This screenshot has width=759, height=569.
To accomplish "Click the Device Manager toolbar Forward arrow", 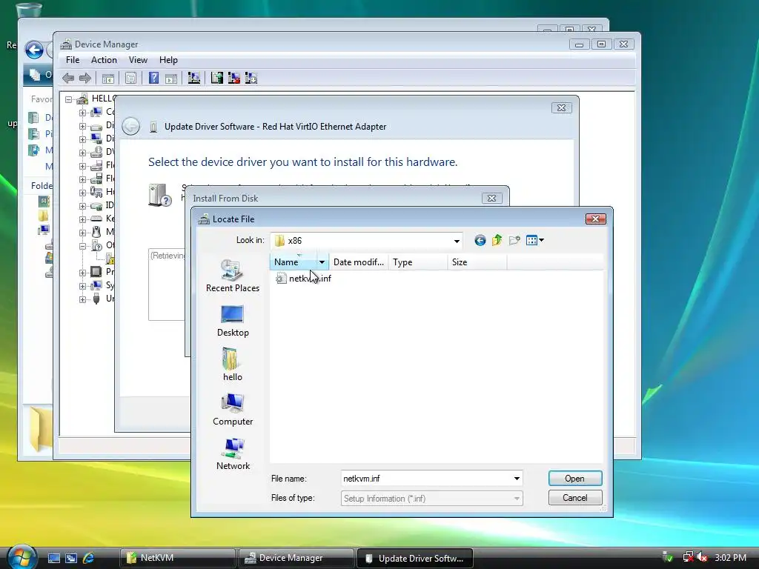I will [85, 78].
